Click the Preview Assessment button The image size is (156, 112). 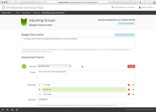point(126,23)
